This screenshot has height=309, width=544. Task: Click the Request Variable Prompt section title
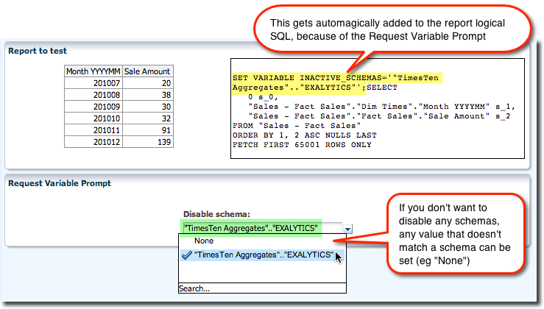coord(60,182)
